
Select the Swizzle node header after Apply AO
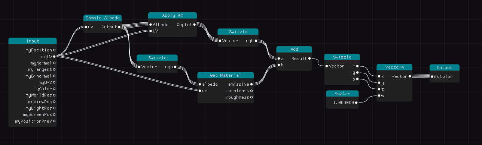(x=238, y=32)
